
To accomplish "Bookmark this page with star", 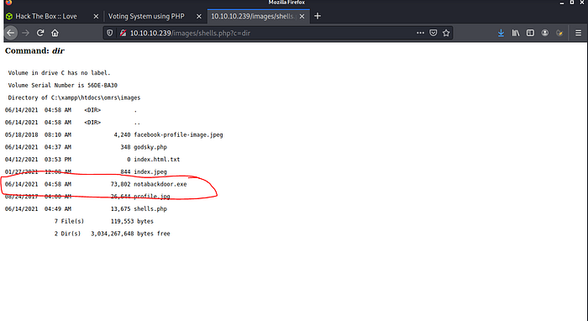I will 446,33.
